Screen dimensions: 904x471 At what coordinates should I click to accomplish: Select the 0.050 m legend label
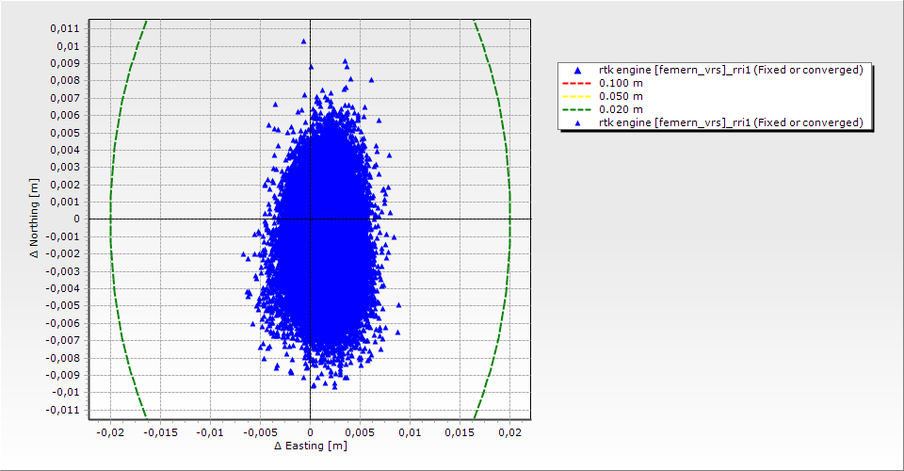621,96
